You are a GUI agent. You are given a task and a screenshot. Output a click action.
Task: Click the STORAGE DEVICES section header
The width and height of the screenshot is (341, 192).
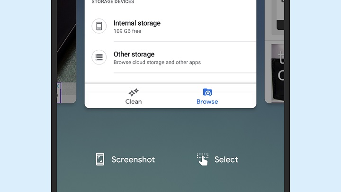[x=113, y=2]
